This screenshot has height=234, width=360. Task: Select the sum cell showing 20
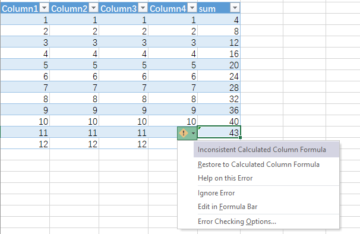(x=219, y=65)
